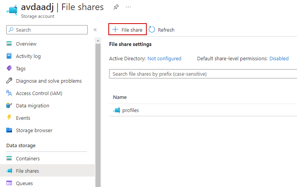Select Containers under Data storage
Viewport: 297px width, 187px height.
coord(28,159)
